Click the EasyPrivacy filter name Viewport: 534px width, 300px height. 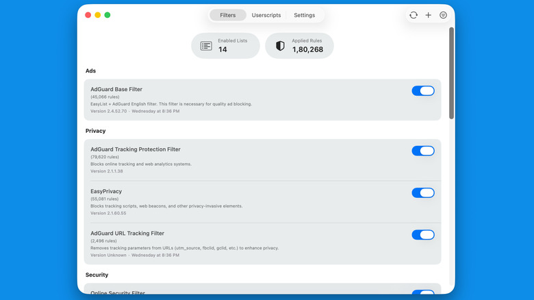pos(106,191)
